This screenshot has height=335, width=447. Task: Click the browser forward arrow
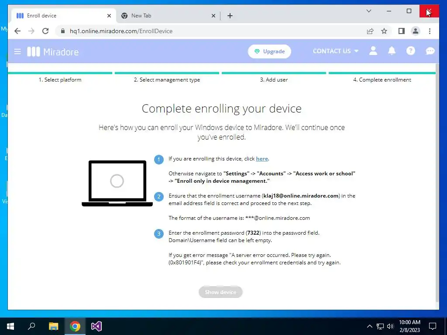click(x=31, y=31)
